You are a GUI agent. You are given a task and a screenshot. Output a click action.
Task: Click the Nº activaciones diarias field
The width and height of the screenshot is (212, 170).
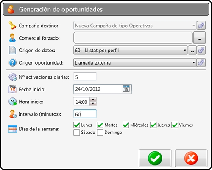click(85, 76)
